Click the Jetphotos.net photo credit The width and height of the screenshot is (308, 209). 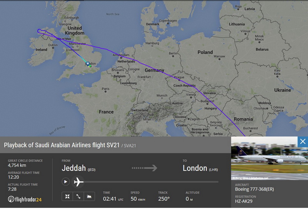(259, 178)
